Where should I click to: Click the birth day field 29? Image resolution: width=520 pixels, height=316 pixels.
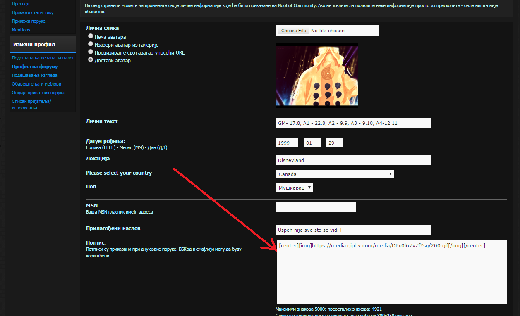(334, 143)
